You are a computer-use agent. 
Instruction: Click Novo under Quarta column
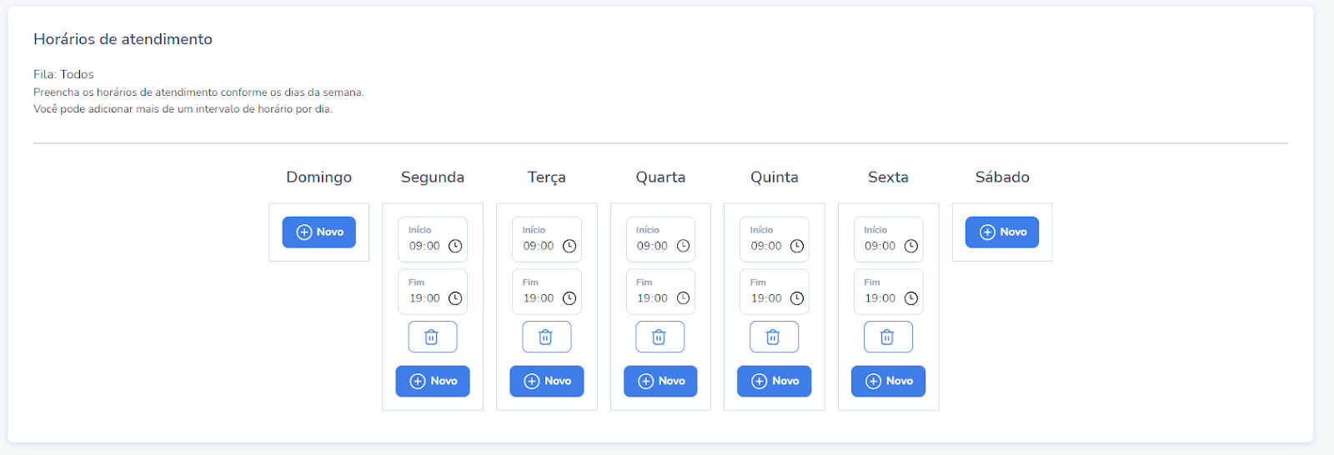pyautogui.click(x=660, y=381)
